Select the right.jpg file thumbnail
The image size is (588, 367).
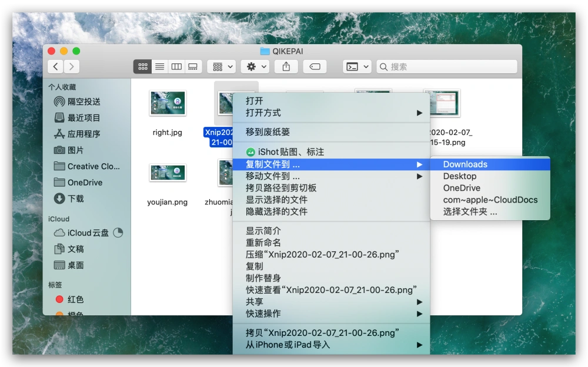pyautogui.click(x=168, y=103)
